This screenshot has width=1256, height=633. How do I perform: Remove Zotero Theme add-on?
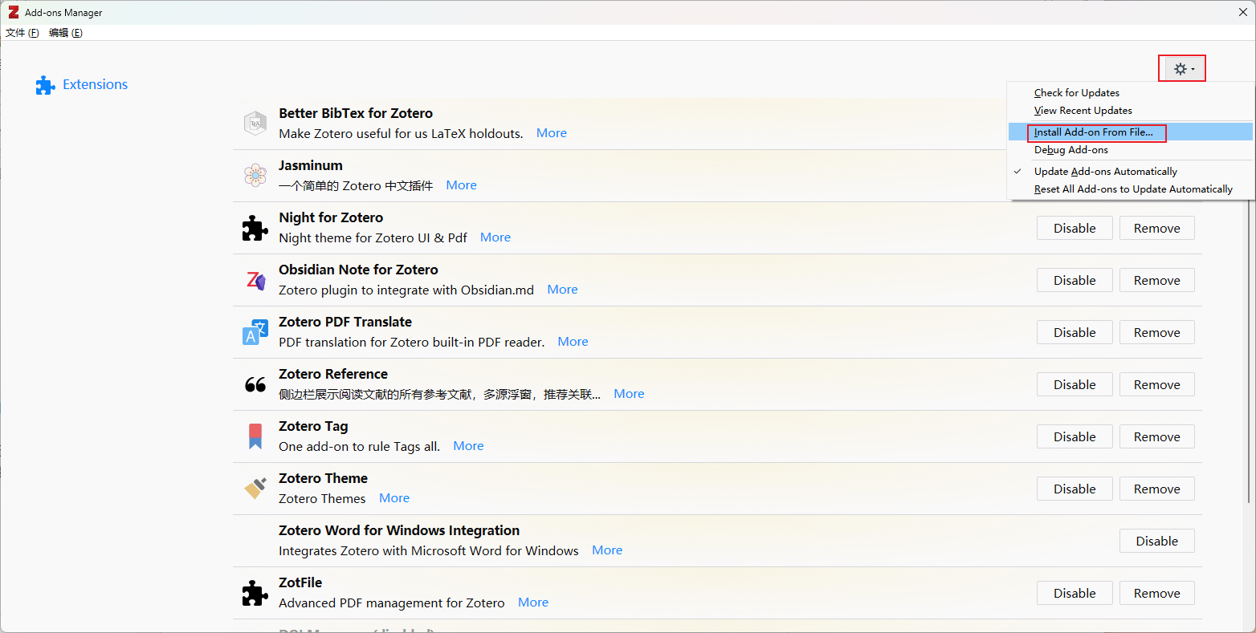point(1157,489)
